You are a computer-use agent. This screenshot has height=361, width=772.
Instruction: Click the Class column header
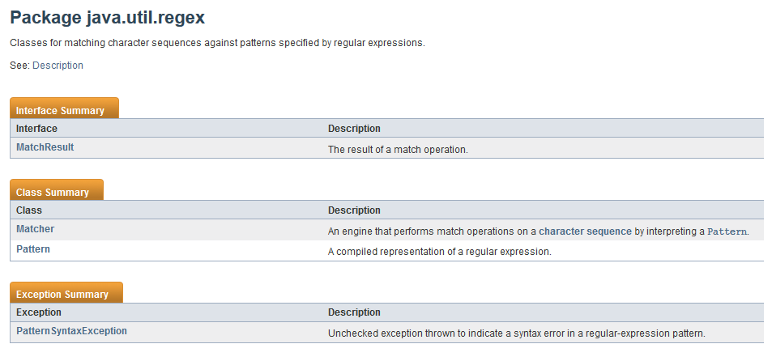(x=29, y=210)
